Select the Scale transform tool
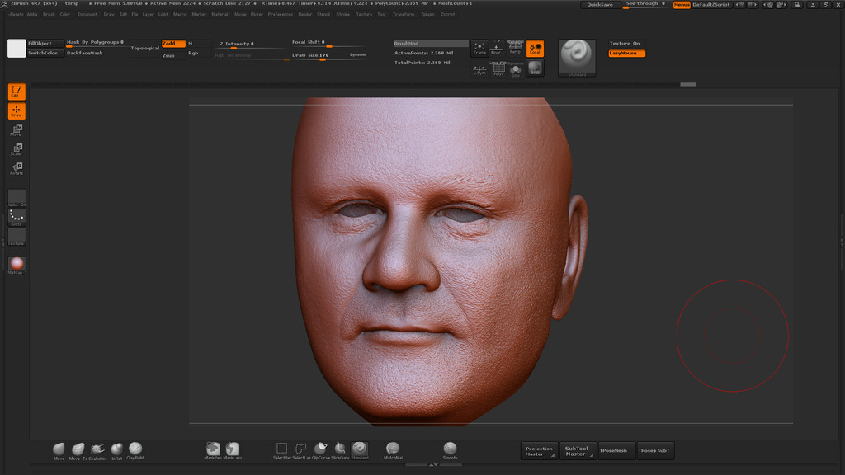The image size is (845, 475). (17, 148)
